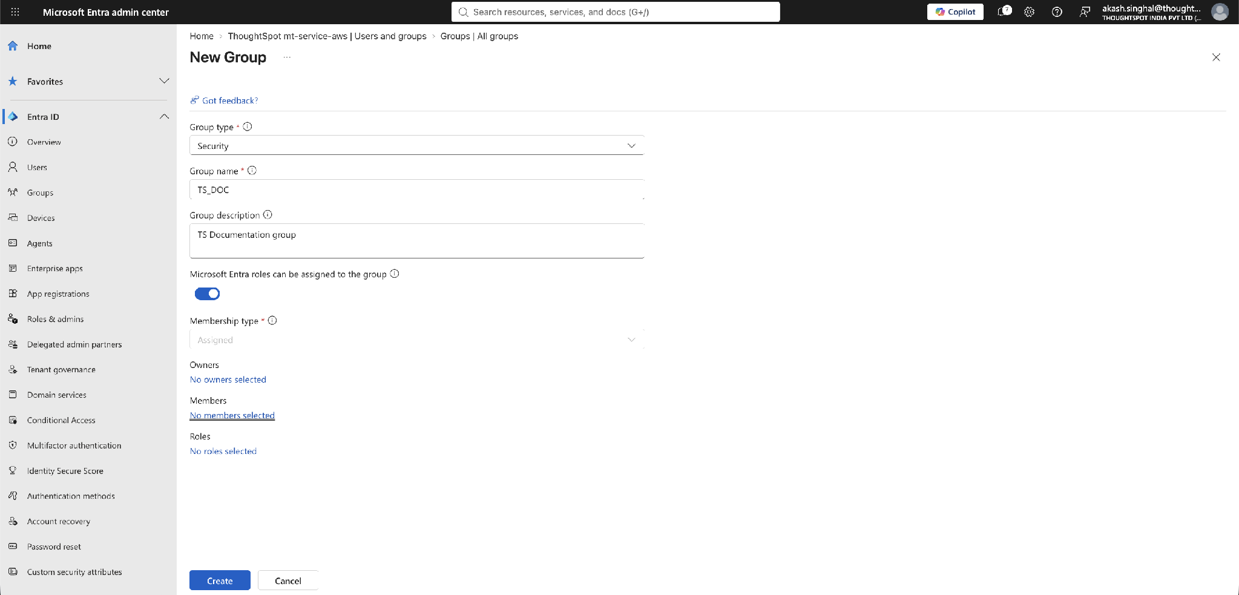1239x595 pixels.
Task: Click the Got feedback? link
Action: click(225, 100)
